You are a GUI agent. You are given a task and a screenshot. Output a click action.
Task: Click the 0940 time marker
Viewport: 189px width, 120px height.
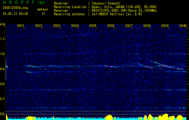(x=183, y=25)
